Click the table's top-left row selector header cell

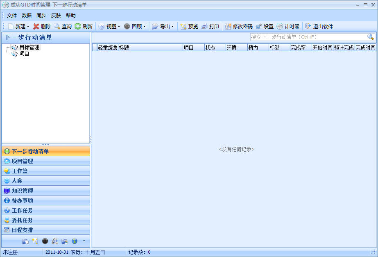click(x=95, y=48)
